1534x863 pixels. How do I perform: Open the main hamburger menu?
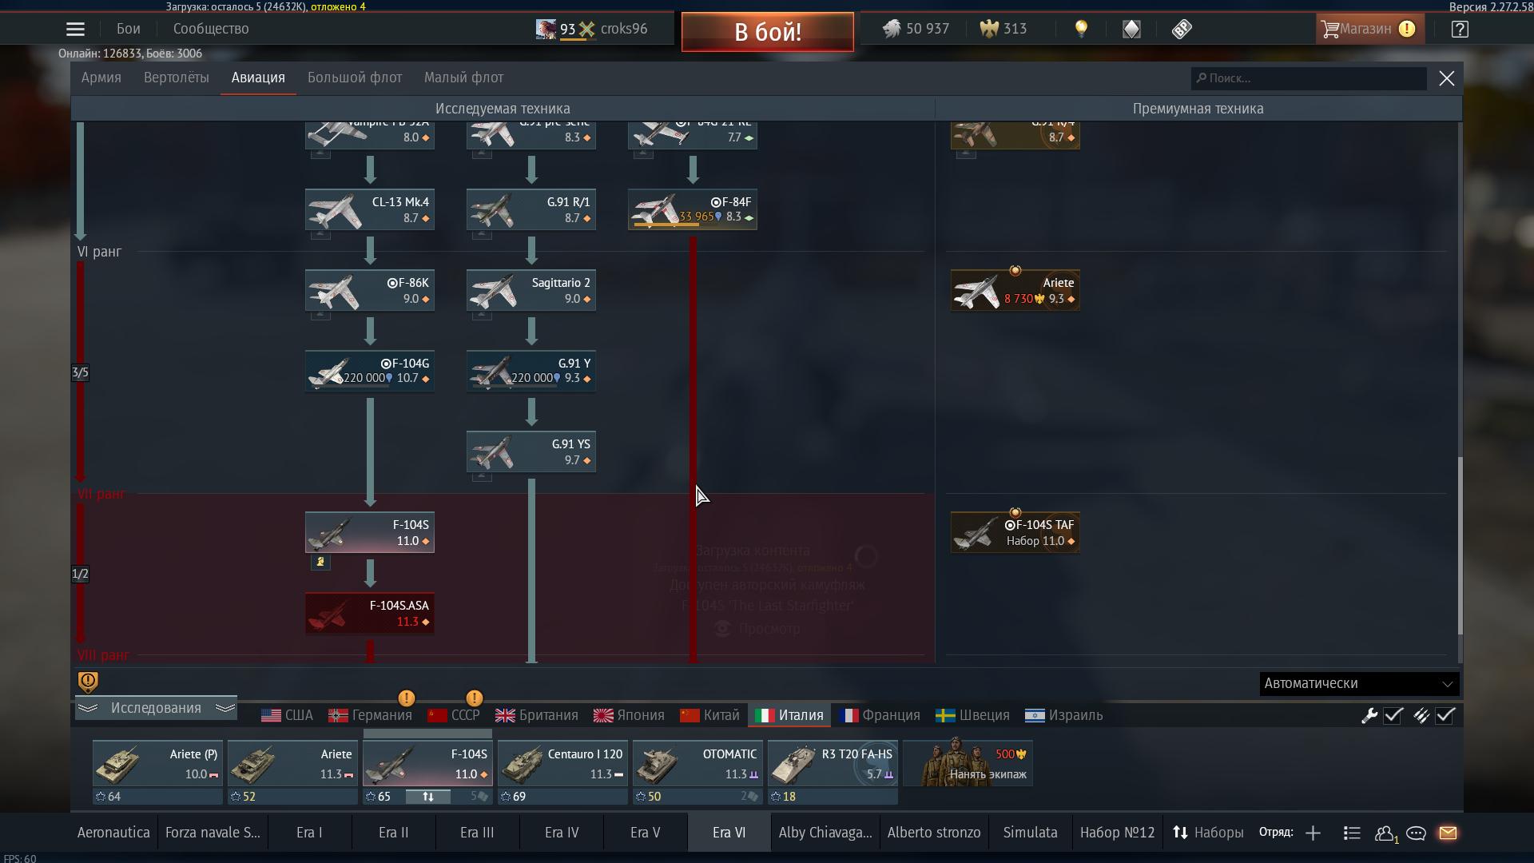click(75, 29)
